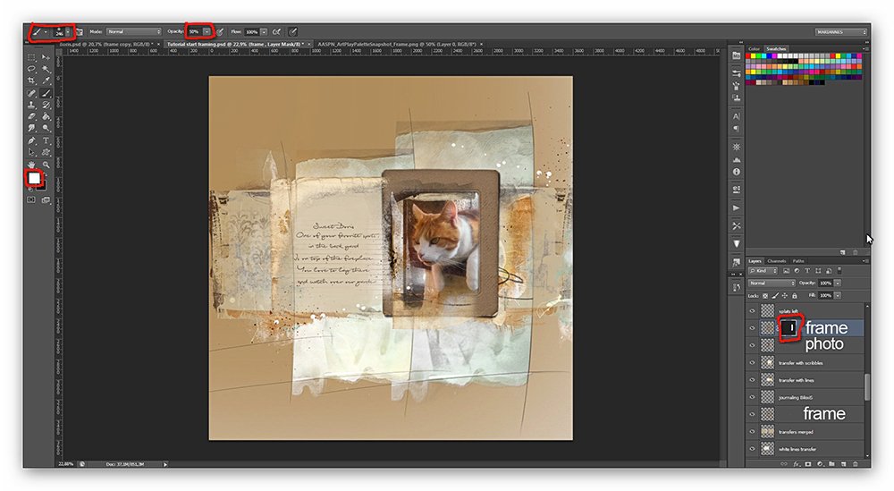Switch to the Boris.psd document tab
This screenshot has height=491, width=894.
pyautogui.click(x=105, y=44)
